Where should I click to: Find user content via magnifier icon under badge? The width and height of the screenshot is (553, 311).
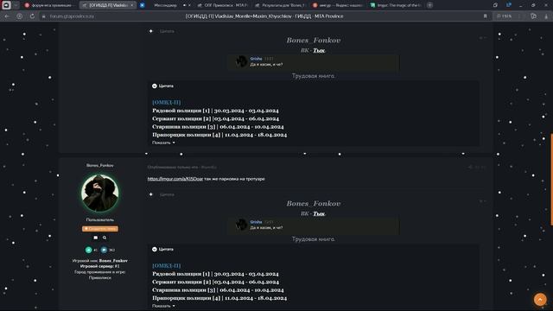pyautogui.click(x=105, y=238)
